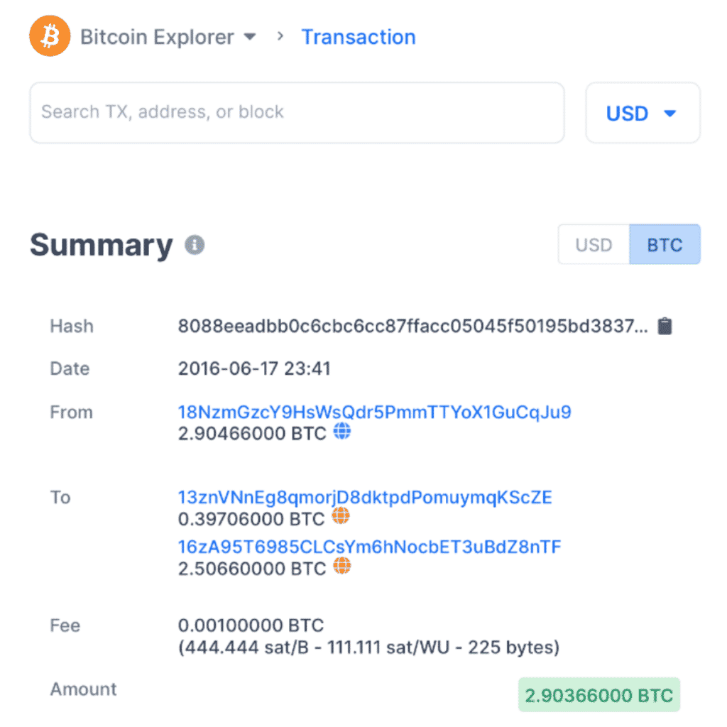This screenshot has height=727, width=727.
Task: Click the Bitcoin Explorer menu title
Action: pos(157,36)
